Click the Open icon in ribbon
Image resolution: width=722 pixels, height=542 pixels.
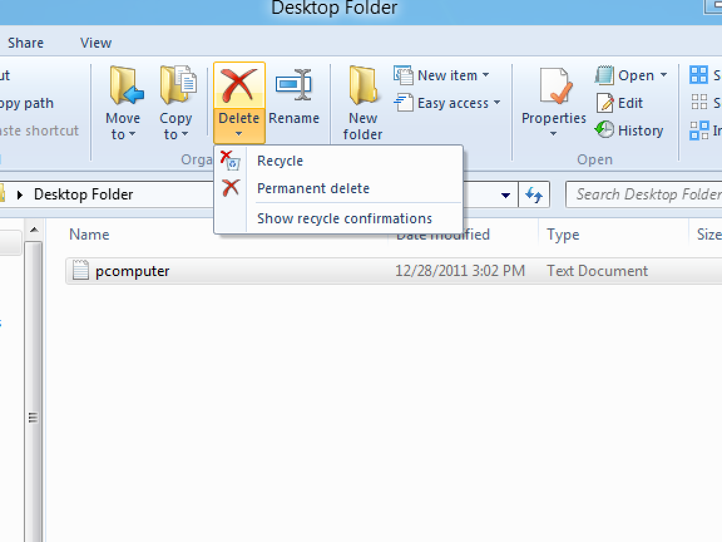604,75
